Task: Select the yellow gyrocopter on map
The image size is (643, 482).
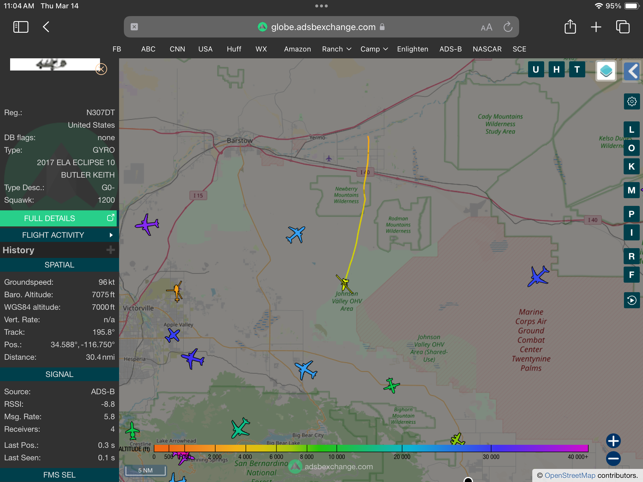Action: (x=345, y=283)
